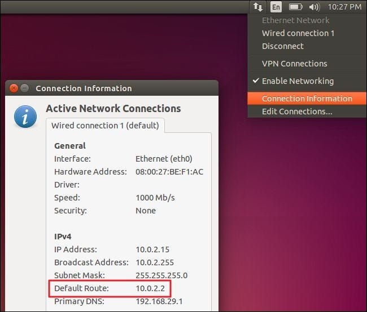Open the volume speaker icon
Viewport: 367px width, 312px height.
[314, 7]
